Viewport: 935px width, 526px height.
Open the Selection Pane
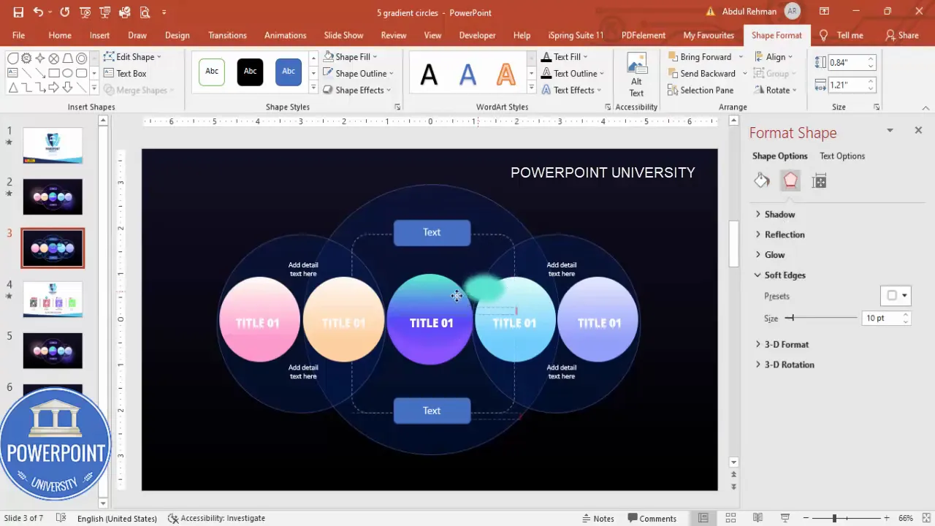[701, 90]
